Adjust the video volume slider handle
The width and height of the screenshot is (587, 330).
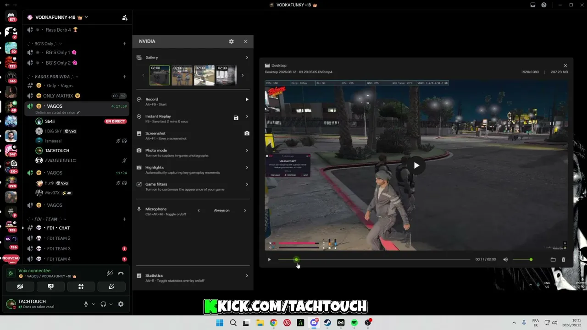pos(531,259)
